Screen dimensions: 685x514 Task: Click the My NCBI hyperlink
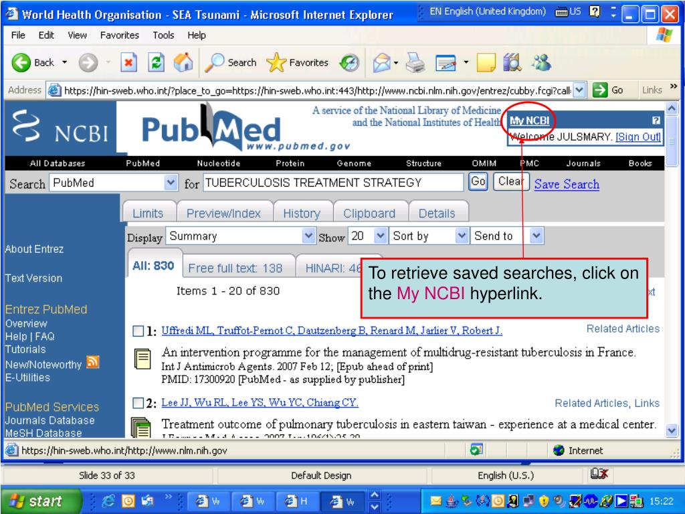529,120
